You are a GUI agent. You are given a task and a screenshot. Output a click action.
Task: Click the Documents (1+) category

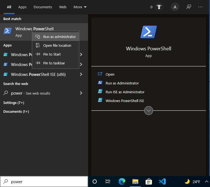[16, 111]
